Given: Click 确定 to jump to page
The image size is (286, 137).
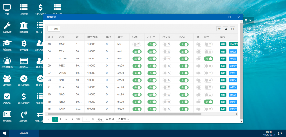Looking at the screenshot, I should [100, 119].
